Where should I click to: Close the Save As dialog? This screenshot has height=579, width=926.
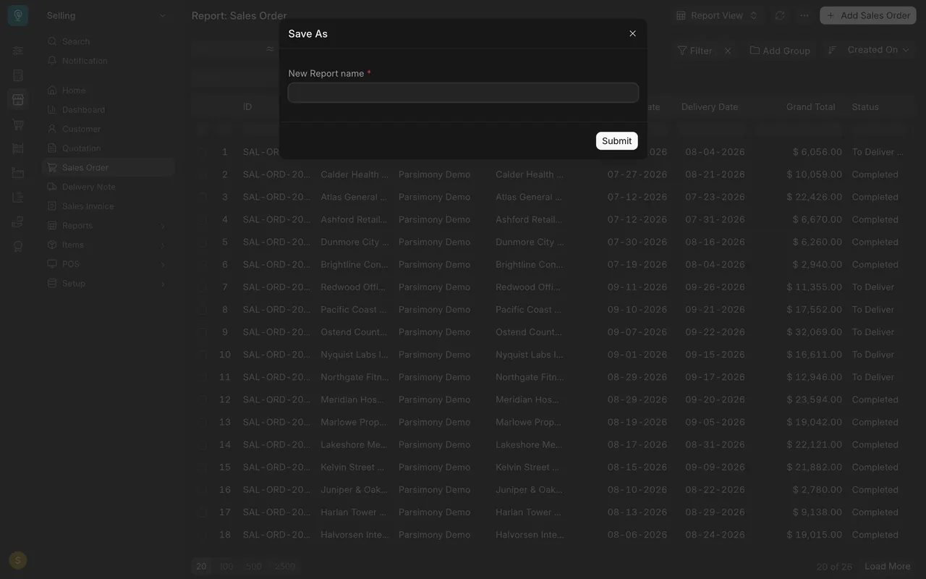pos(632,33)
